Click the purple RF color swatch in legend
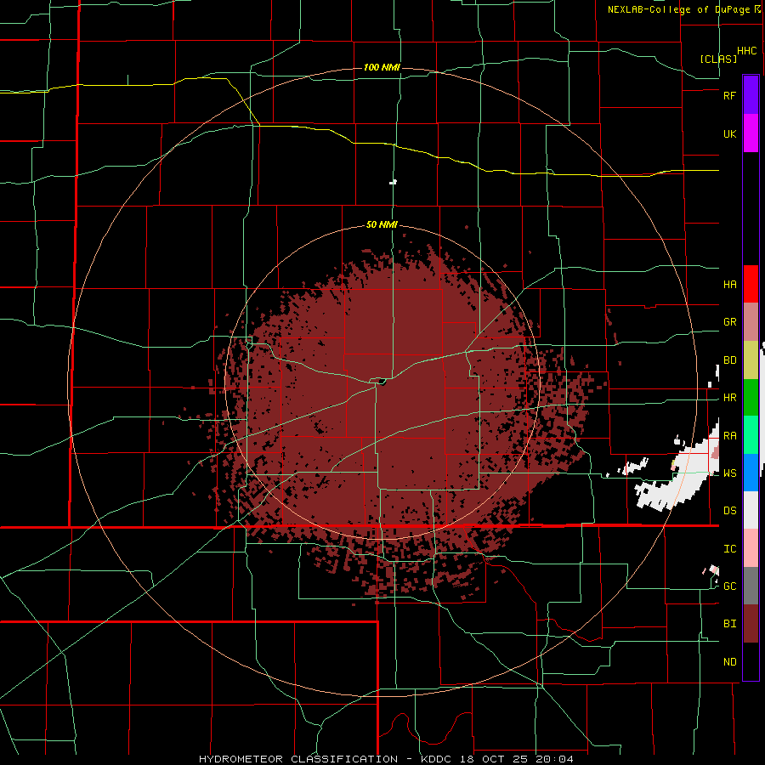Screen dimensions: 765x765 pyautogui.click(x=751, y=95)
